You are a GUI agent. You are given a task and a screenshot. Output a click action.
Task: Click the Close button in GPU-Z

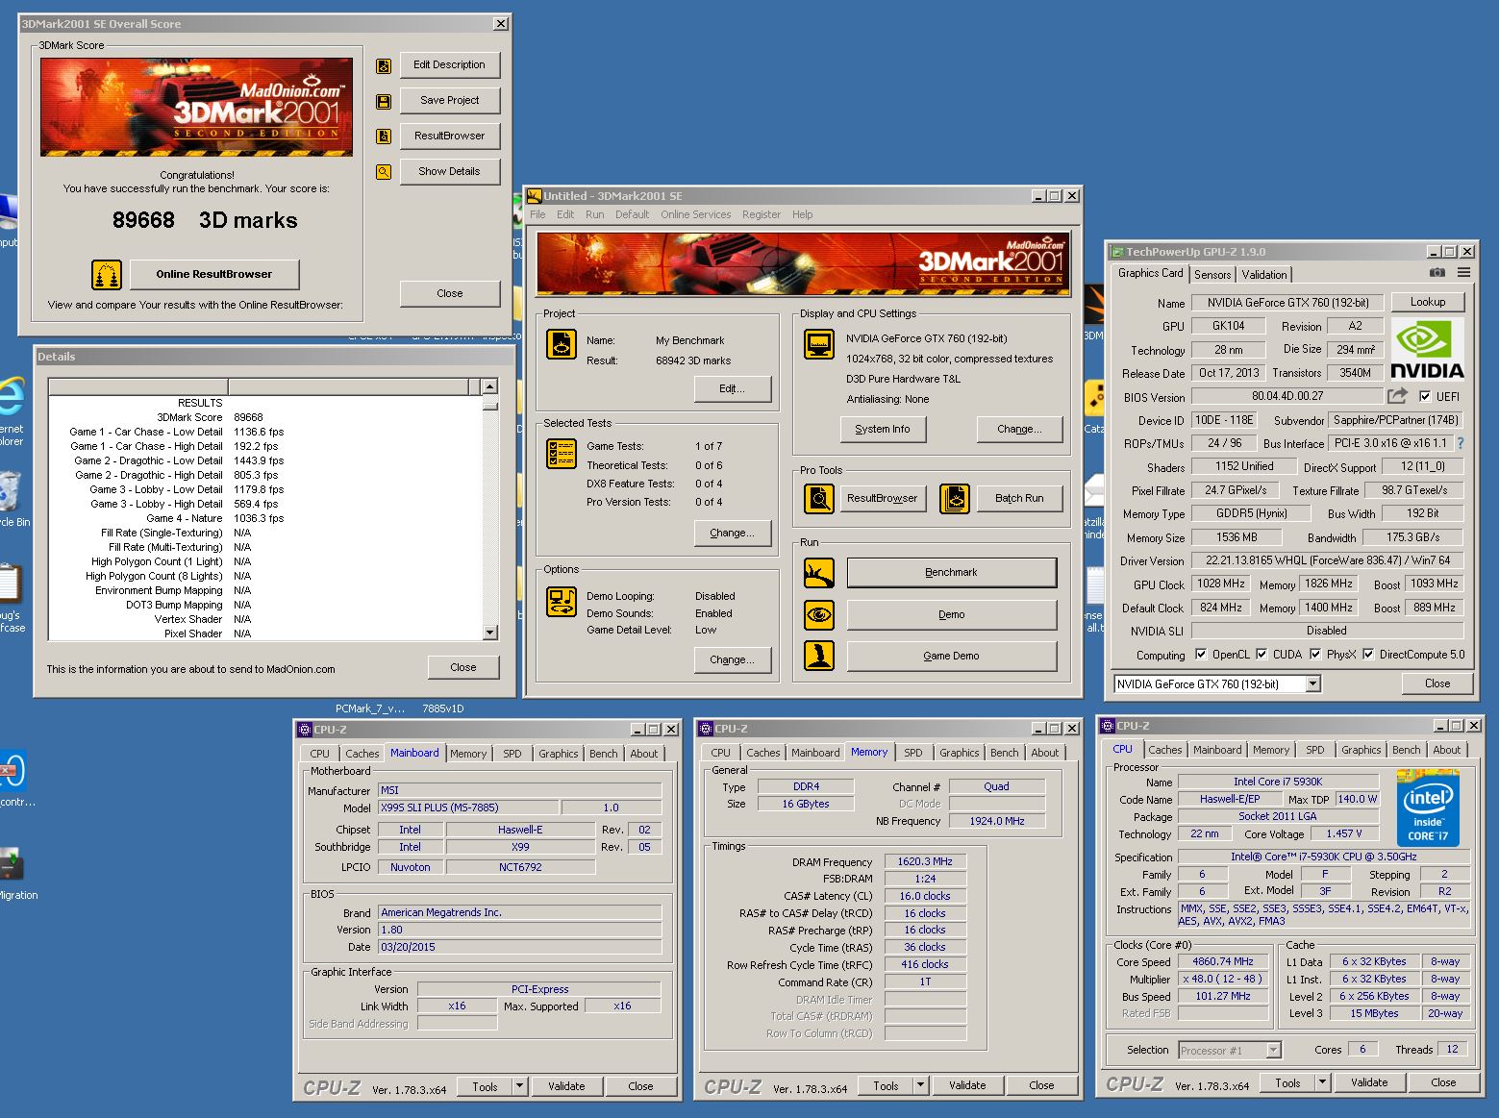coord(1437,683)
